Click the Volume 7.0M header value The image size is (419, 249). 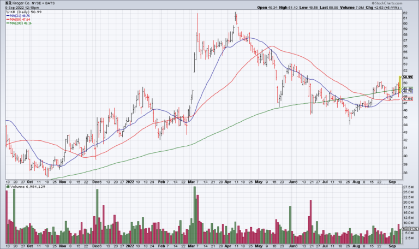pyautogui.click(x=352, y=8)
